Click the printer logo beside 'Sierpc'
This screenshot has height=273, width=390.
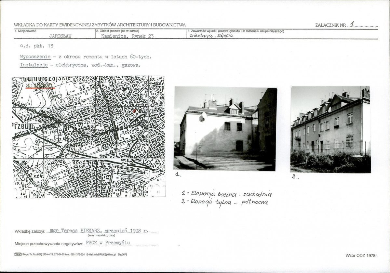[18, 254]
